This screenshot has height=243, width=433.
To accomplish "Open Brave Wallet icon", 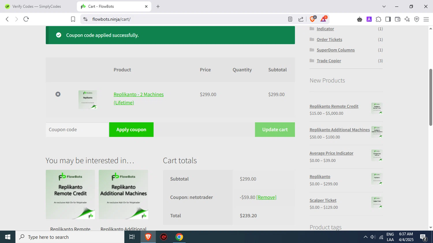I will coord(397,19).
